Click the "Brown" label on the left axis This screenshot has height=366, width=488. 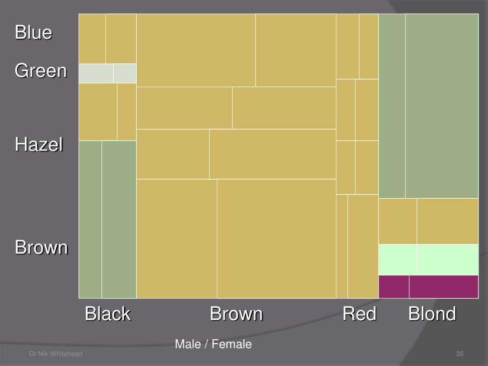tap(41, 248)
